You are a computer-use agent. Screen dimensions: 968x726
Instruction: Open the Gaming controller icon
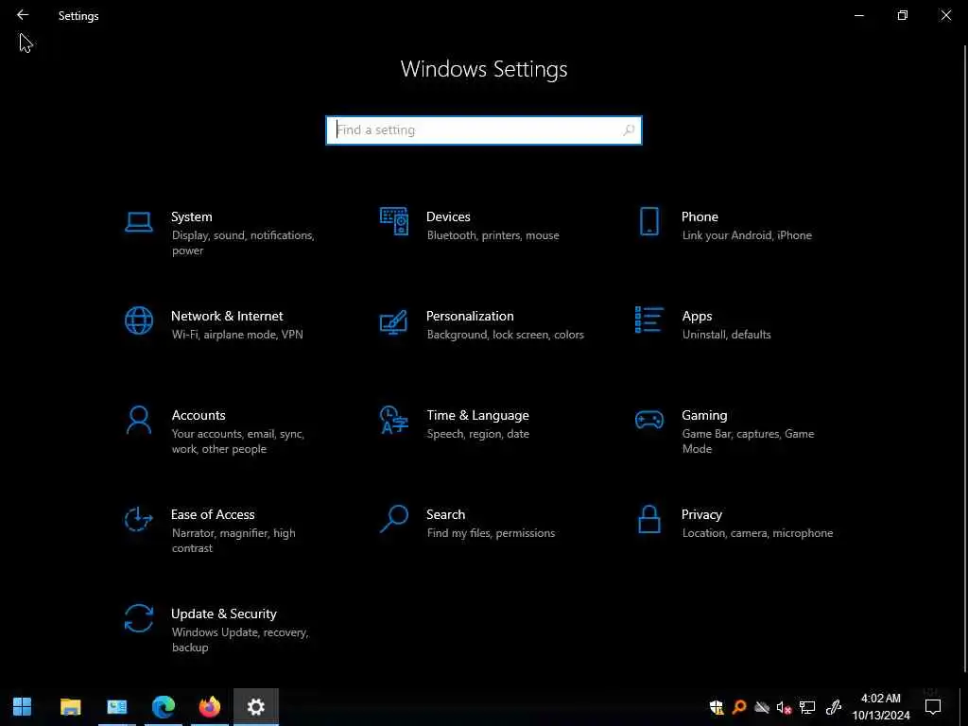(x=648, y=420)
